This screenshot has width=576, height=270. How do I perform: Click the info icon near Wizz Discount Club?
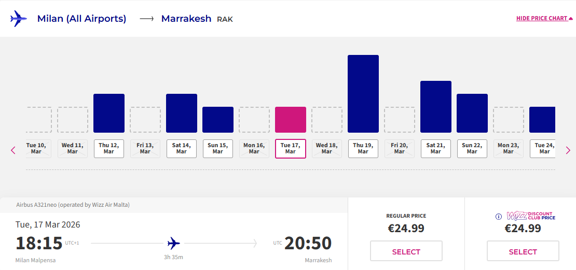[x=499, y=217]
